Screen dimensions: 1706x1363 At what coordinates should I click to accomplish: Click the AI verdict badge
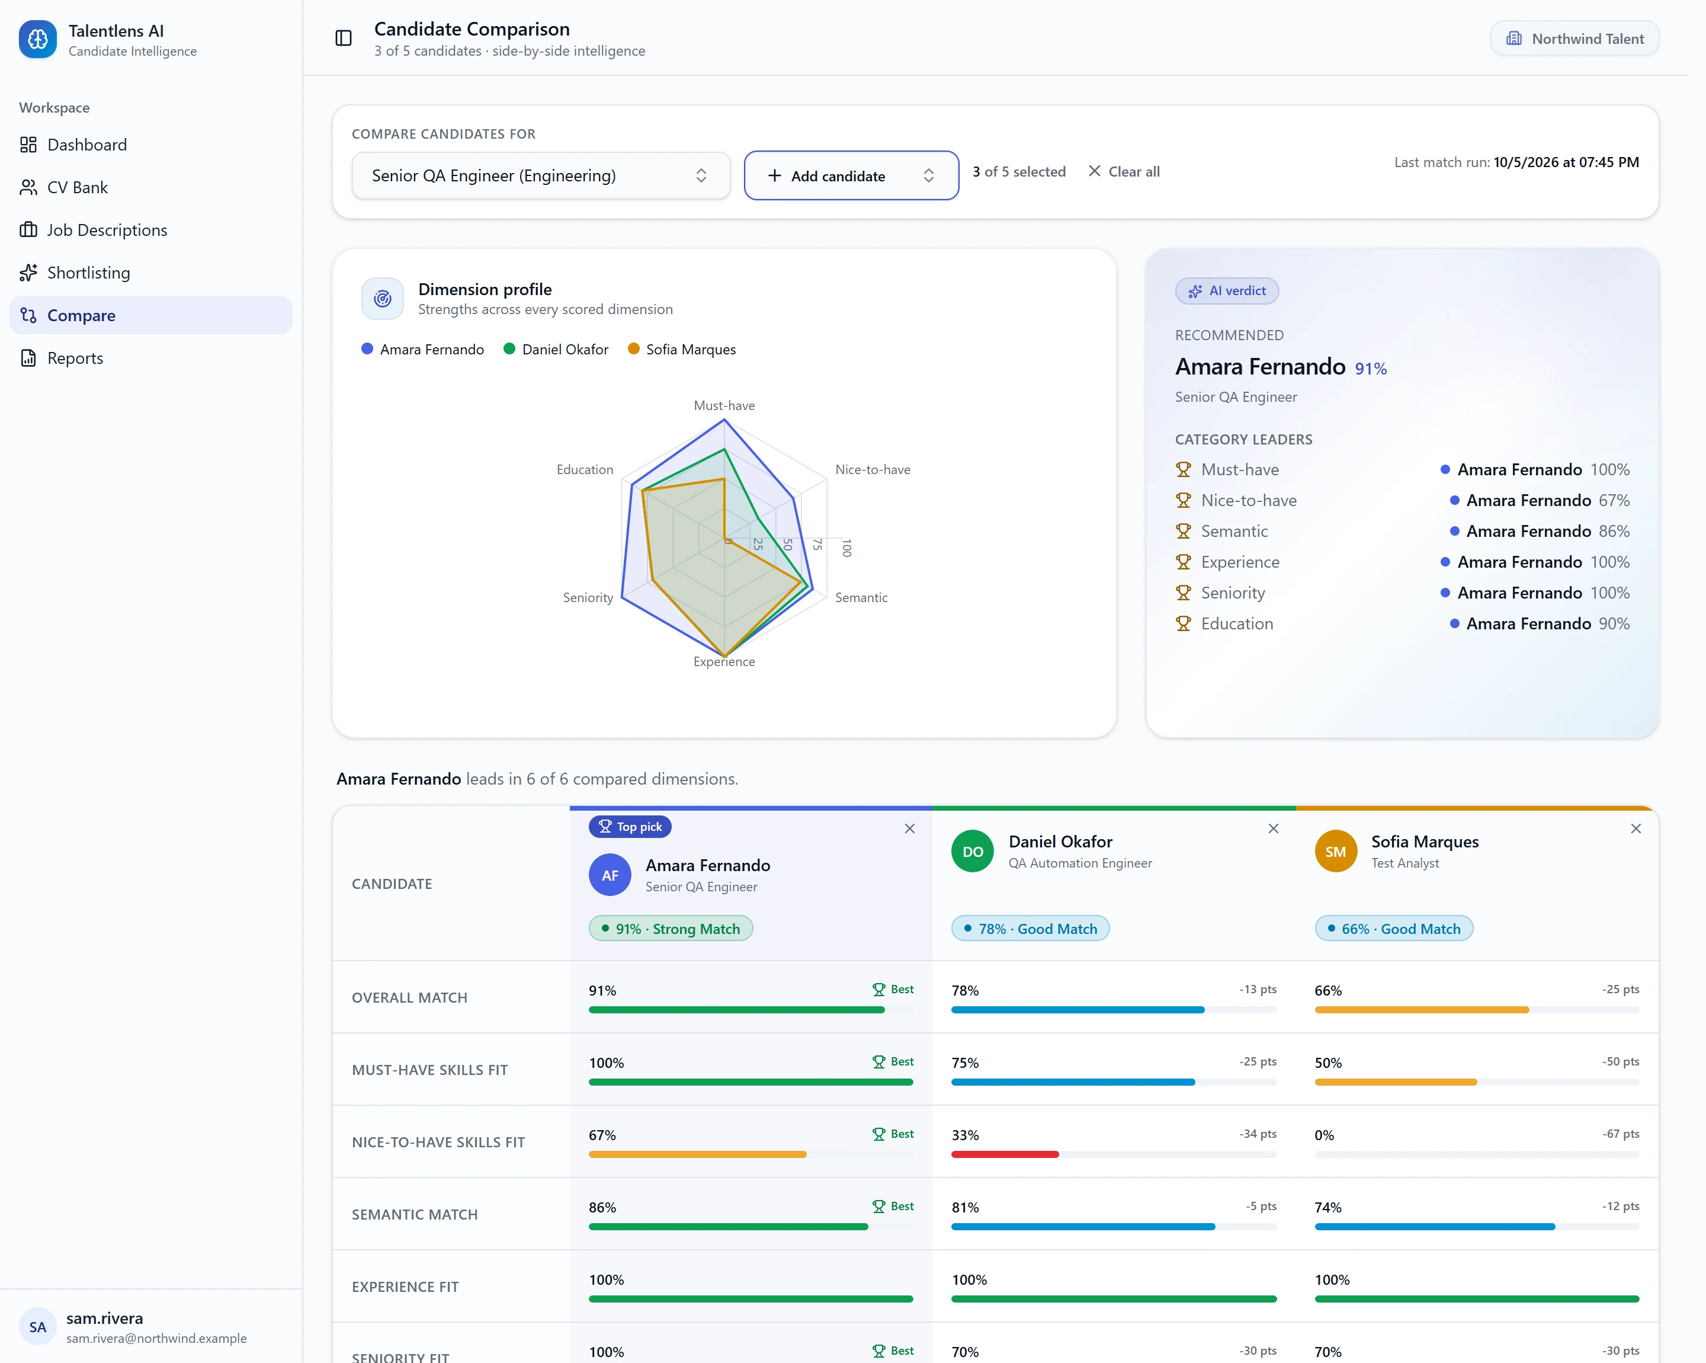click(1227, 290)
